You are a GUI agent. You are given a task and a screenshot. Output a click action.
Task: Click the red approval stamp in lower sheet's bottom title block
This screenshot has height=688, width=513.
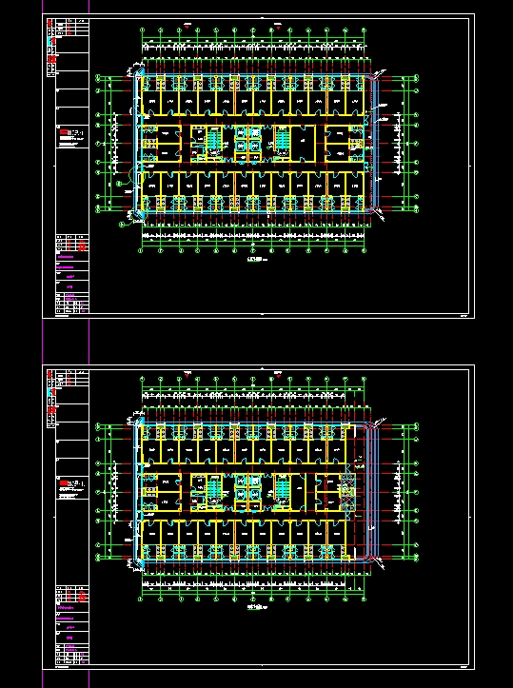[82, 597]
